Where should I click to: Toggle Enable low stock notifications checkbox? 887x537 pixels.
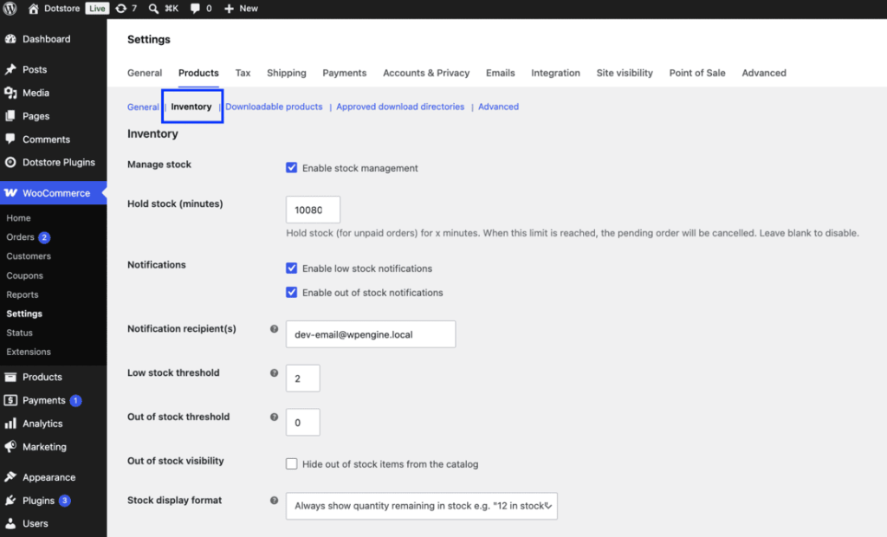(291, 268)
